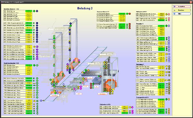The image size is (193, 118).
Task: Click the orange label box beneath the lift frame
Action: (x=102, y=94)
